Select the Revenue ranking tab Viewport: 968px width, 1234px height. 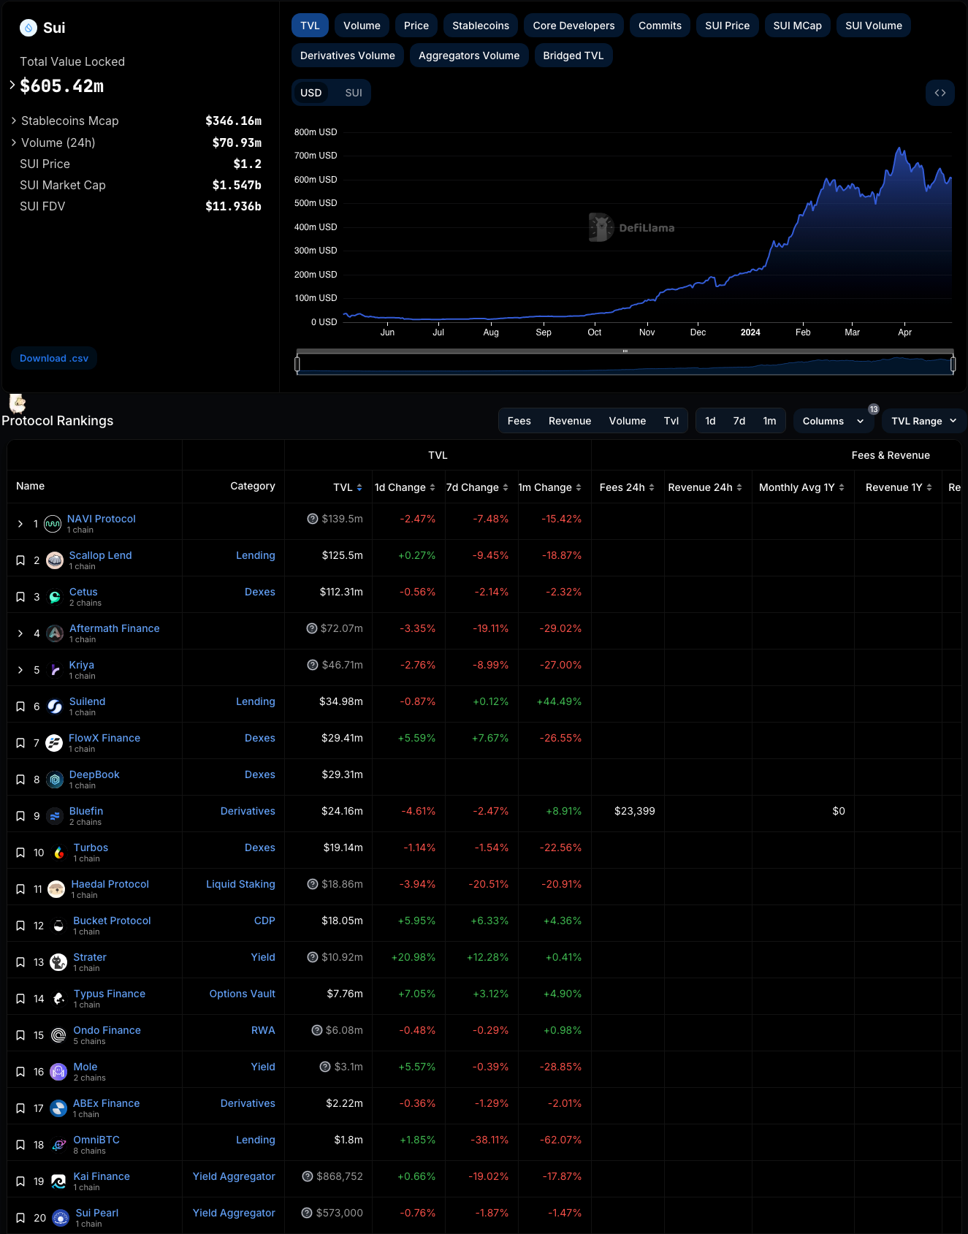(570, 421)
